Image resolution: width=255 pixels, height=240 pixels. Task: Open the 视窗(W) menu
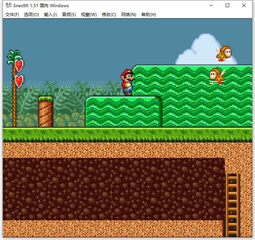tap(89, 15)
